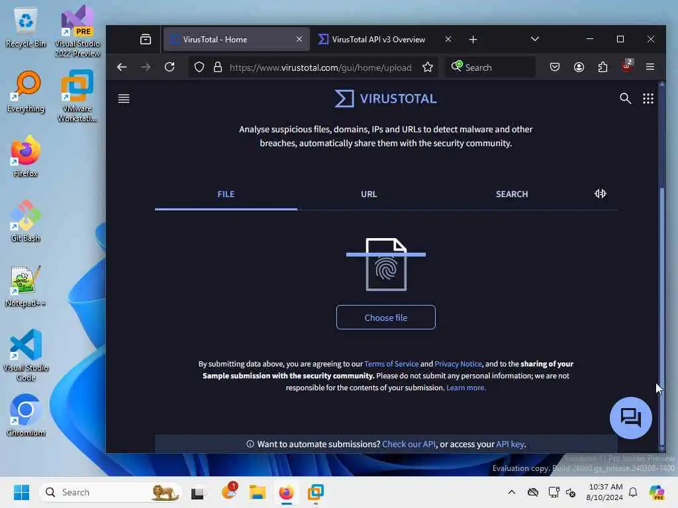Click the VMware taskbar icon

pyautogui.click(x=316, y=492)
